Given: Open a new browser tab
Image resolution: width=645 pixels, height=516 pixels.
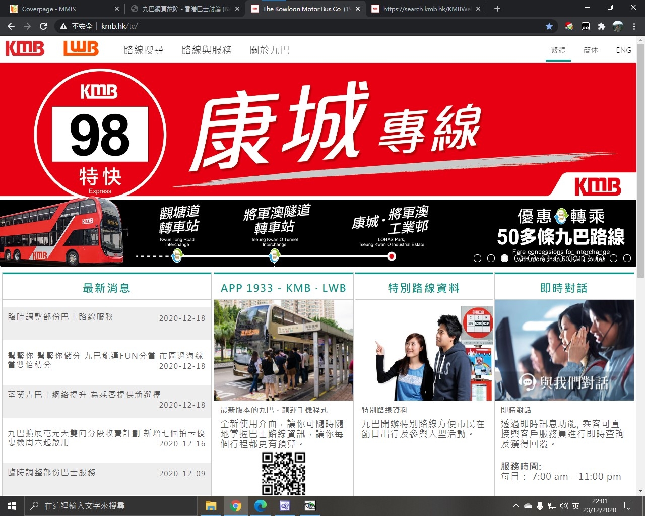Looking at the screenshot, I should tap(497, 9).
